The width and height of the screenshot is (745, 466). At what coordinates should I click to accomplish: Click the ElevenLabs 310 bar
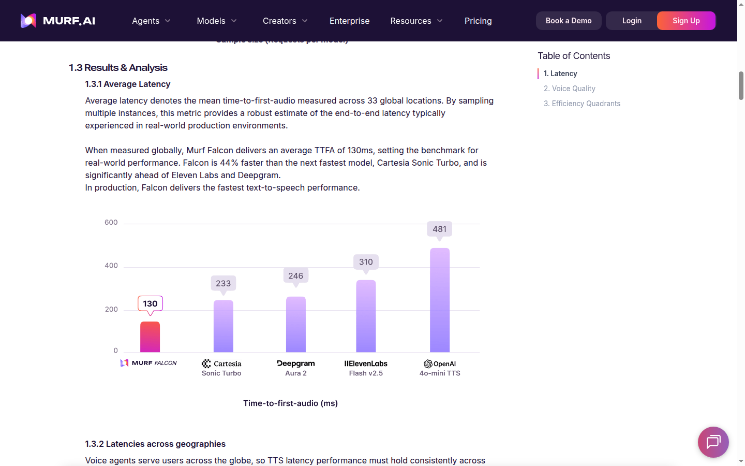coord(366,316)
